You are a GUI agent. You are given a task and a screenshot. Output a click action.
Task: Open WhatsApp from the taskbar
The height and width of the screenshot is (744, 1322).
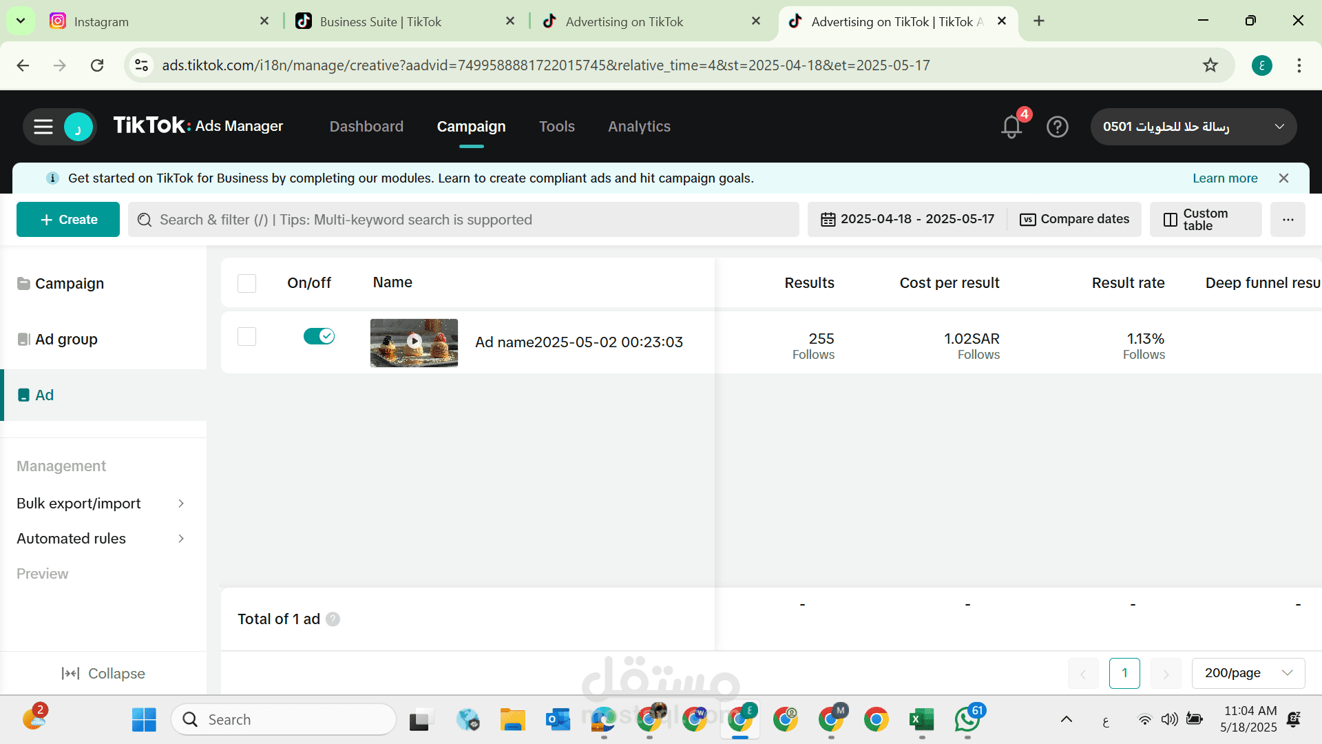pyautogui.click(x=967, y=720)
